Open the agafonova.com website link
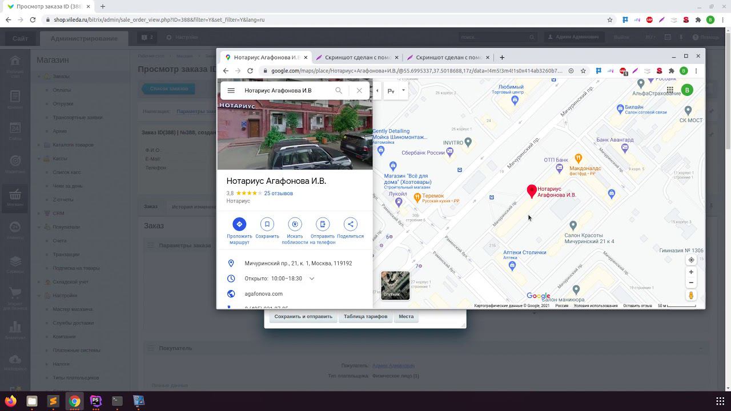 click(264, 294)
